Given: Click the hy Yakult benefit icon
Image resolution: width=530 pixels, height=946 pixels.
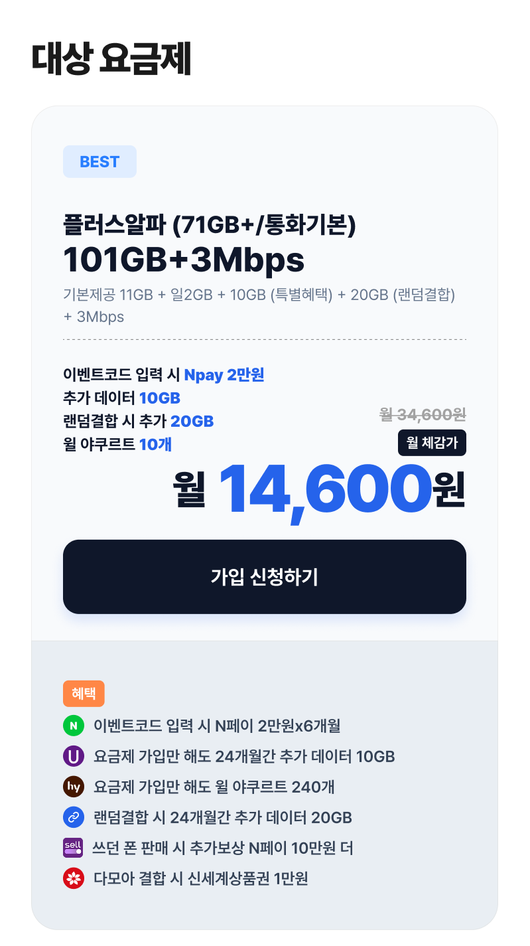Looking at the screenshot, I should [73, 787].
